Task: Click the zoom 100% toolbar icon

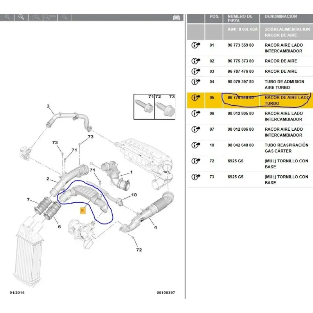Action: point(50,17)
